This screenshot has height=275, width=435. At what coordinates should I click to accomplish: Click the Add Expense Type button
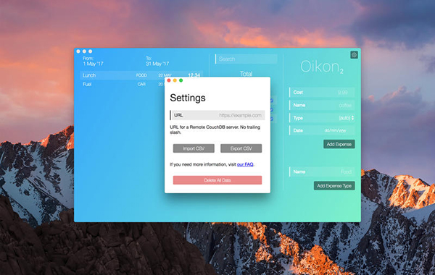click(334, 185)
